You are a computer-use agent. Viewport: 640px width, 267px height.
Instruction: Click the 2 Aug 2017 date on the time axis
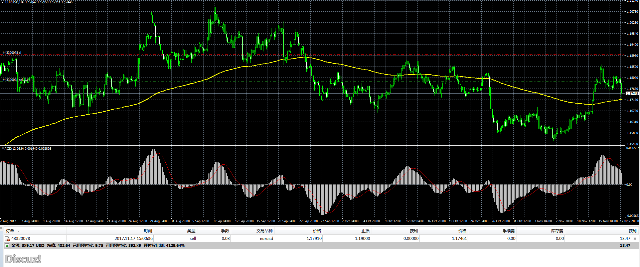tap(8, 221)
